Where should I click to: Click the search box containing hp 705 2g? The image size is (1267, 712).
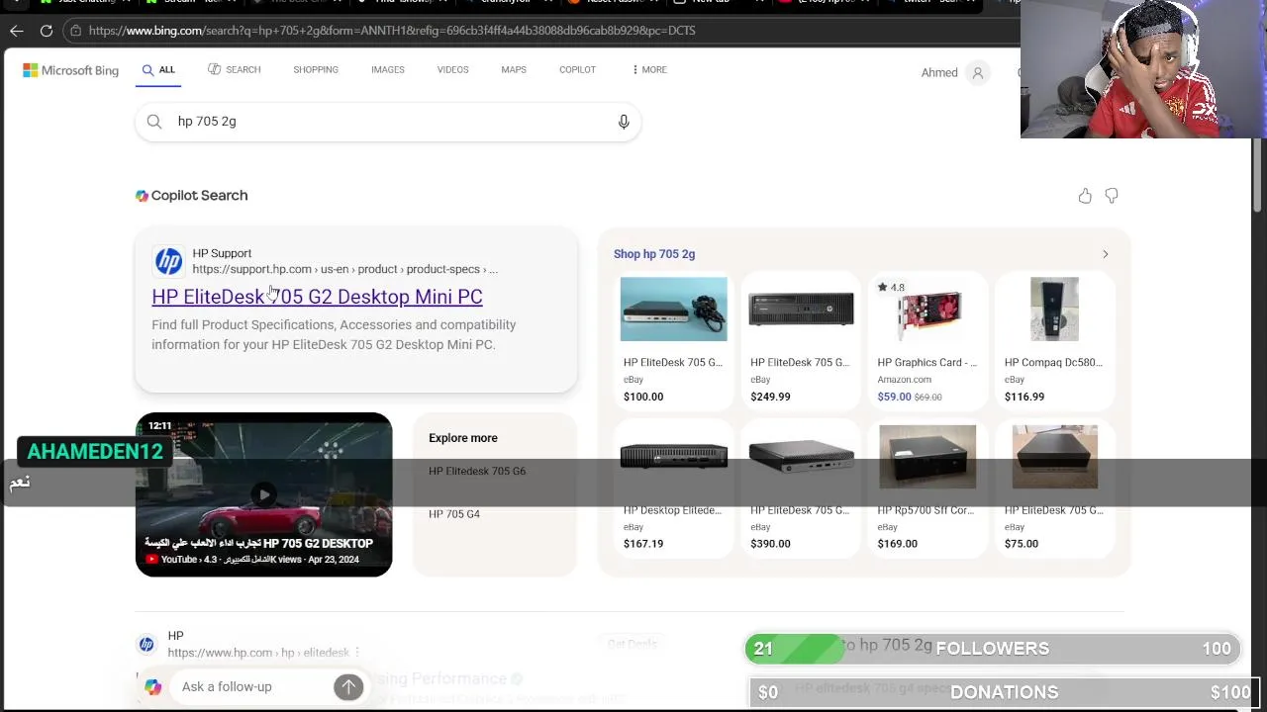click(x=388, y=122)
